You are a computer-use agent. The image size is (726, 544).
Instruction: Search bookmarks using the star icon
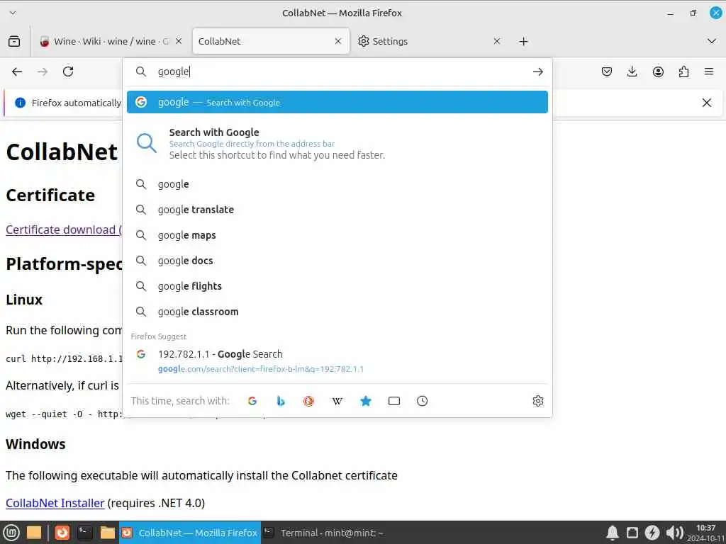366,401
